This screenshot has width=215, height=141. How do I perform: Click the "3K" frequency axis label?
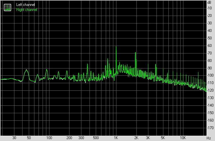coord(148,138)
